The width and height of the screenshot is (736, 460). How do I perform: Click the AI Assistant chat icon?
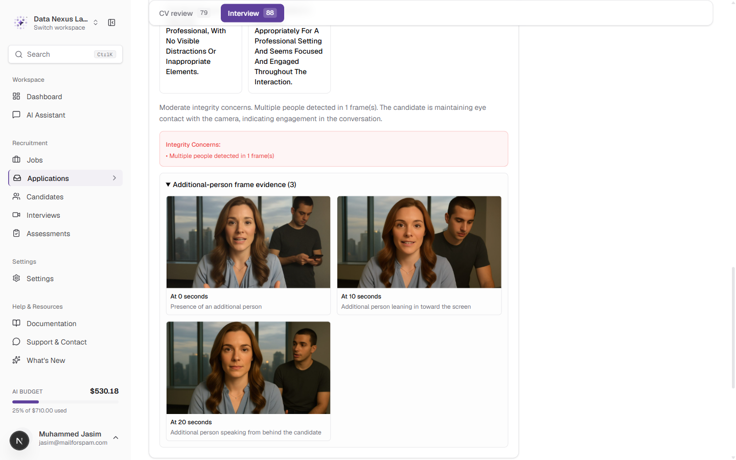(16, 114)
